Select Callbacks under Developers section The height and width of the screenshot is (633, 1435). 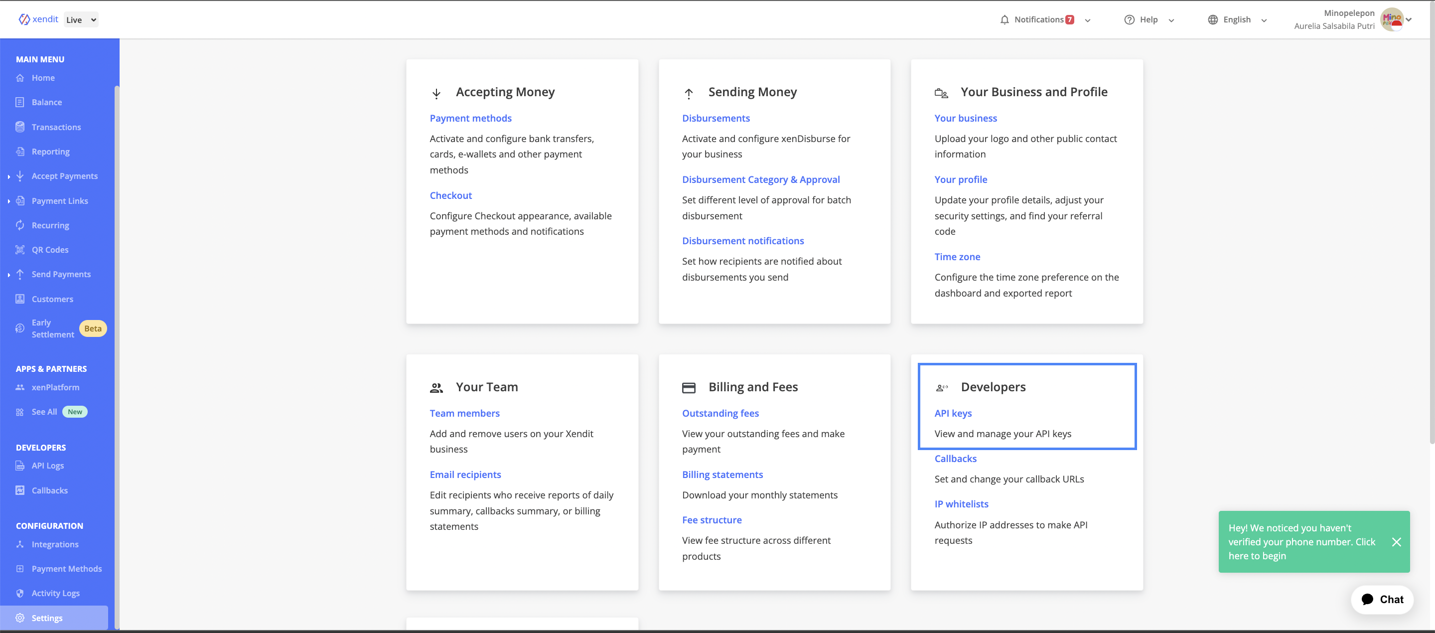click(955, 458)
